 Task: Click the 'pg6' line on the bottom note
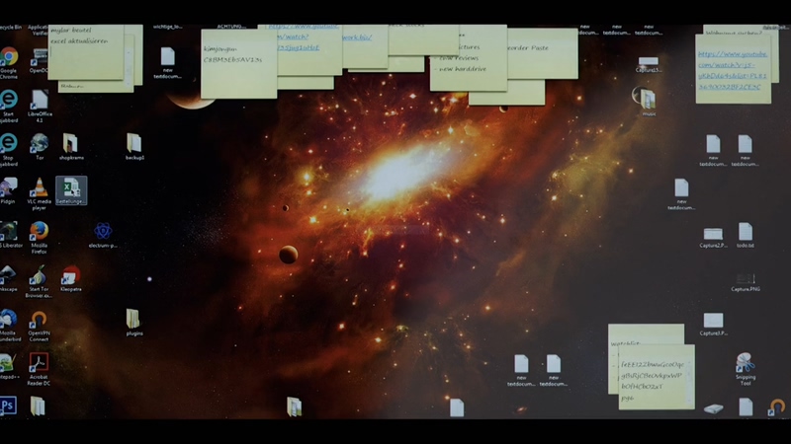627,398
